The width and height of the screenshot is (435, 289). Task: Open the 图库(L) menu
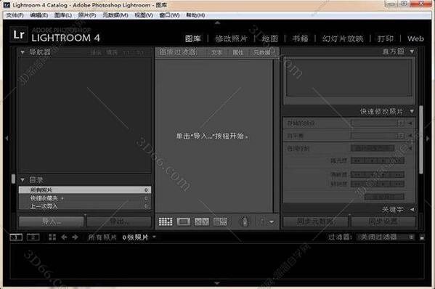point(63,15)
